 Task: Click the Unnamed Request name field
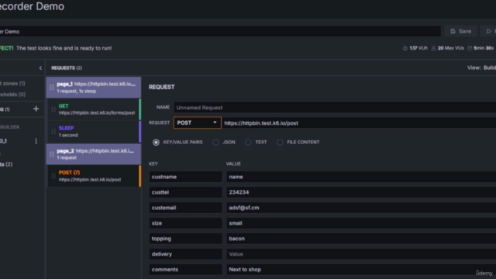pos(335,108)
